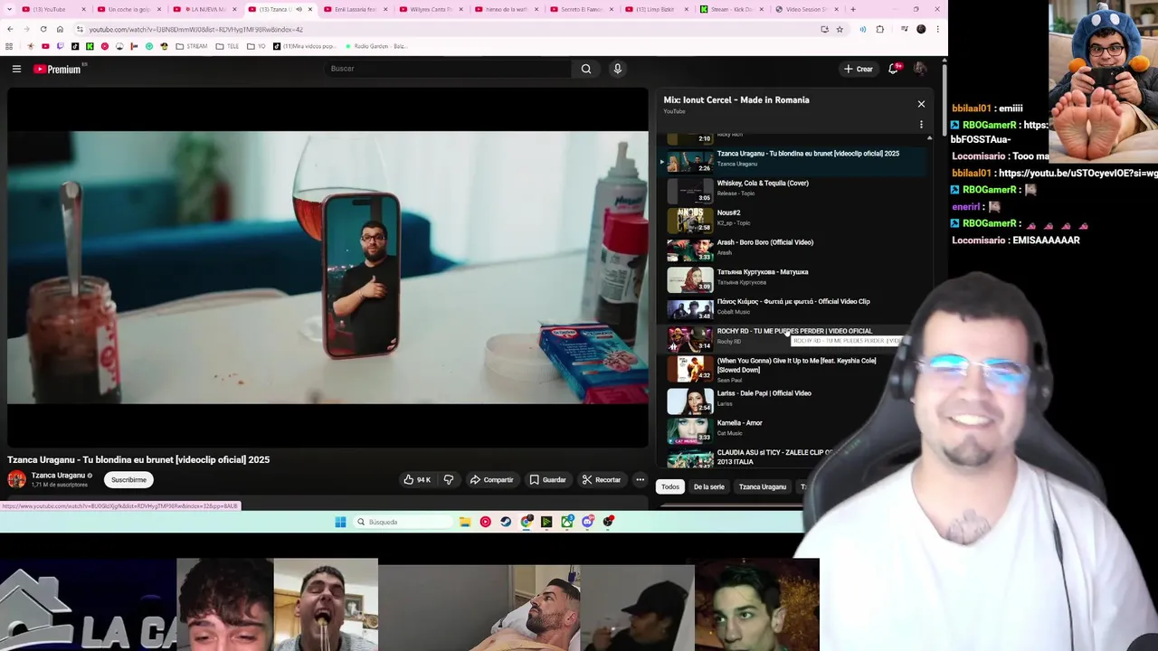Bookmark this page with star icon
1158x651 pixels.
840,29
